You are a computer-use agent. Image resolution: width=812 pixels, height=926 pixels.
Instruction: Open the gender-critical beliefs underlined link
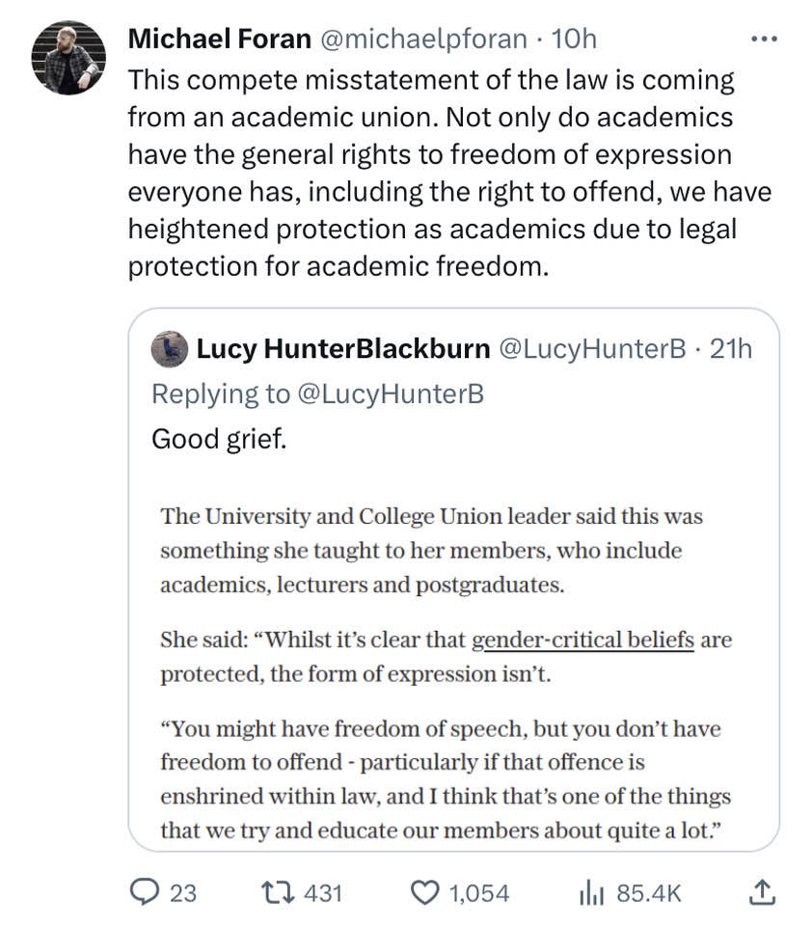point(582,640)
